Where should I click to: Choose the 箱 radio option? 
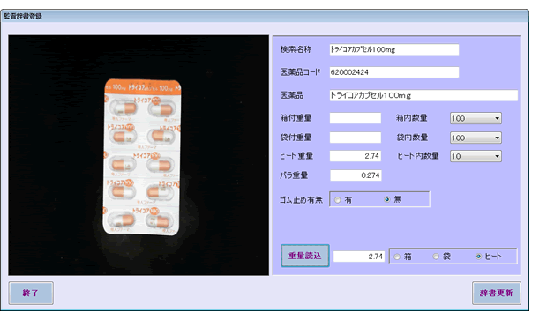(397, 257)
